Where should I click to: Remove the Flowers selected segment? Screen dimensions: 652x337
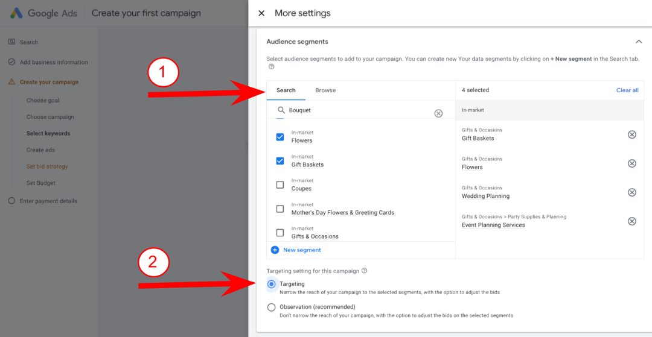pos(631,163)
